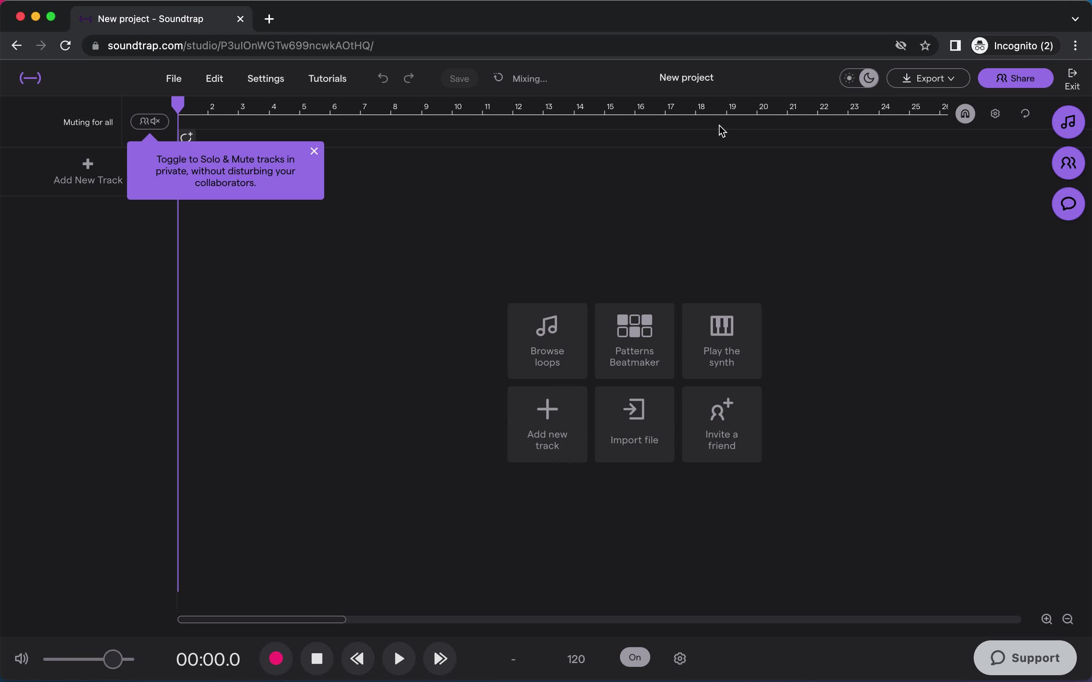Click the Incognito (2) profile button
This screenshot has height=682, width=1092.
pyautogui.click(x=1014, y=45)
